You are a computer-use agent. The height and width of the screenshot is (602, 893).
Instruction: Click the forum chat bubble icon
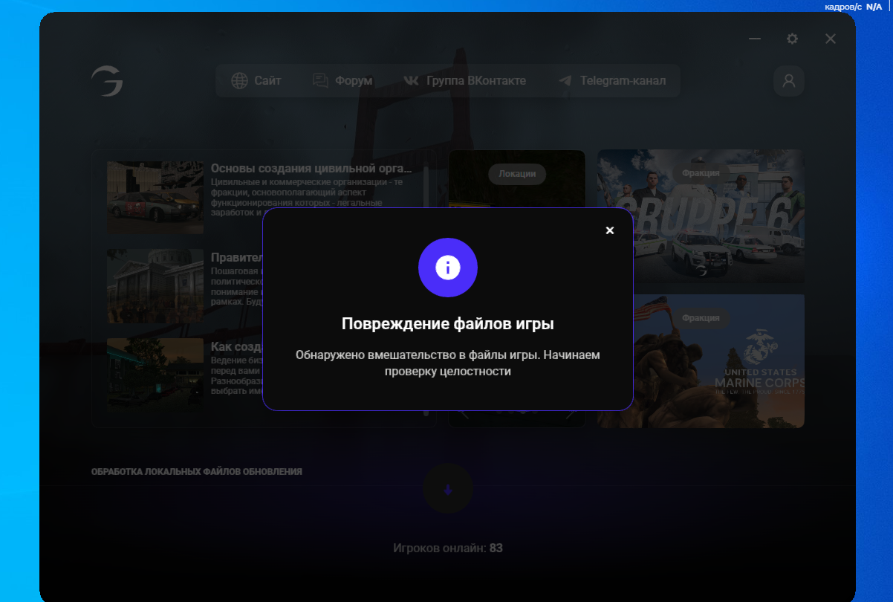[320, 81]
